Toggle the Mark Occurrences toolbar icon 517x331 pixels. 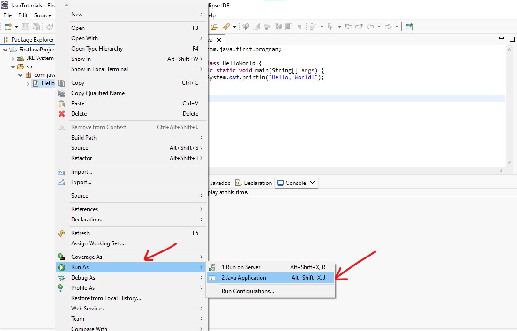coord(256,27)
